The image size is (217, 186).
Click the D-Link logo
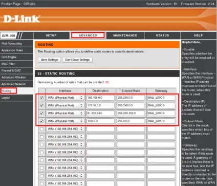coord(21,19)
